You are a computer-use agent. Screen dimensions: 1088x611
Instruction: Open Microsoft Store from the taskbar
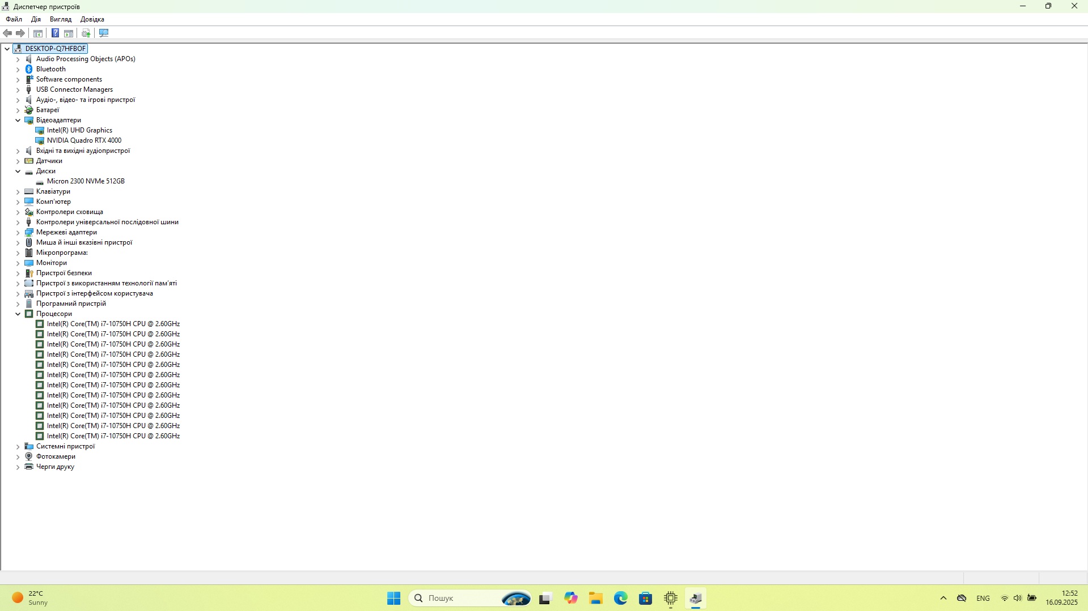pos(645,598)
